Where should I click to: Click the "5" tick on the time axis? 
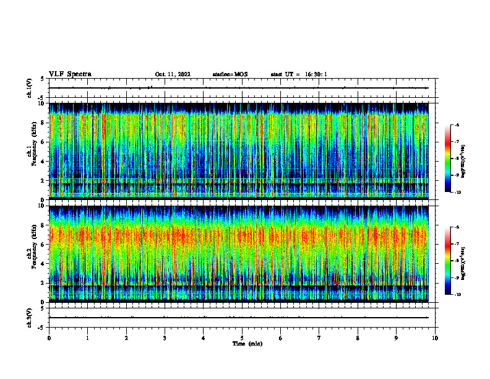pos(242,338)
